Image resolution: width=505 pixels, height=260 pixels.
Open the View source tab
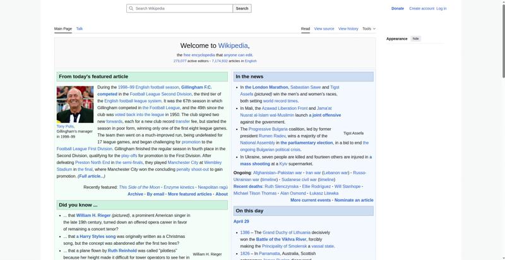(x=324, y=28)
